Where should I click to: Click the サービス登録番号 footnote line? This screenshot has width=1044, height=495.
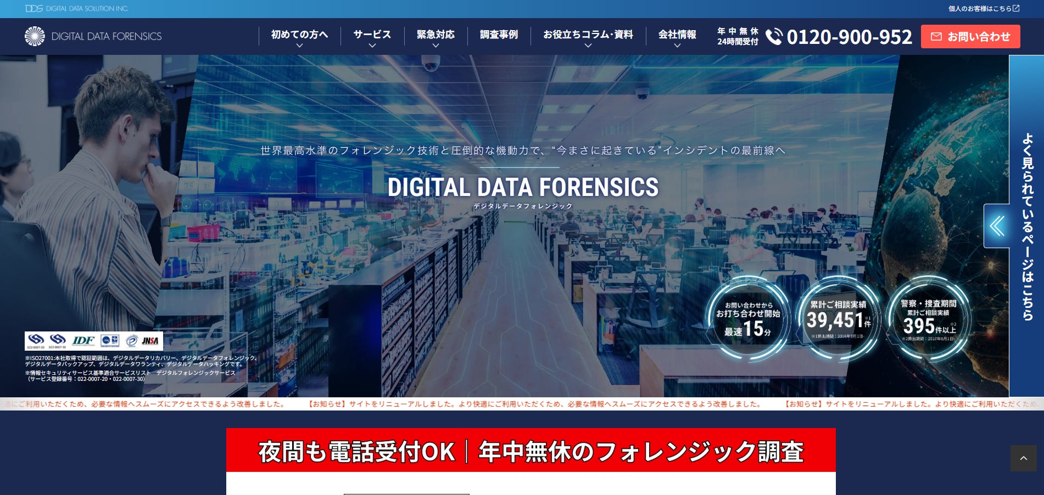87,379
